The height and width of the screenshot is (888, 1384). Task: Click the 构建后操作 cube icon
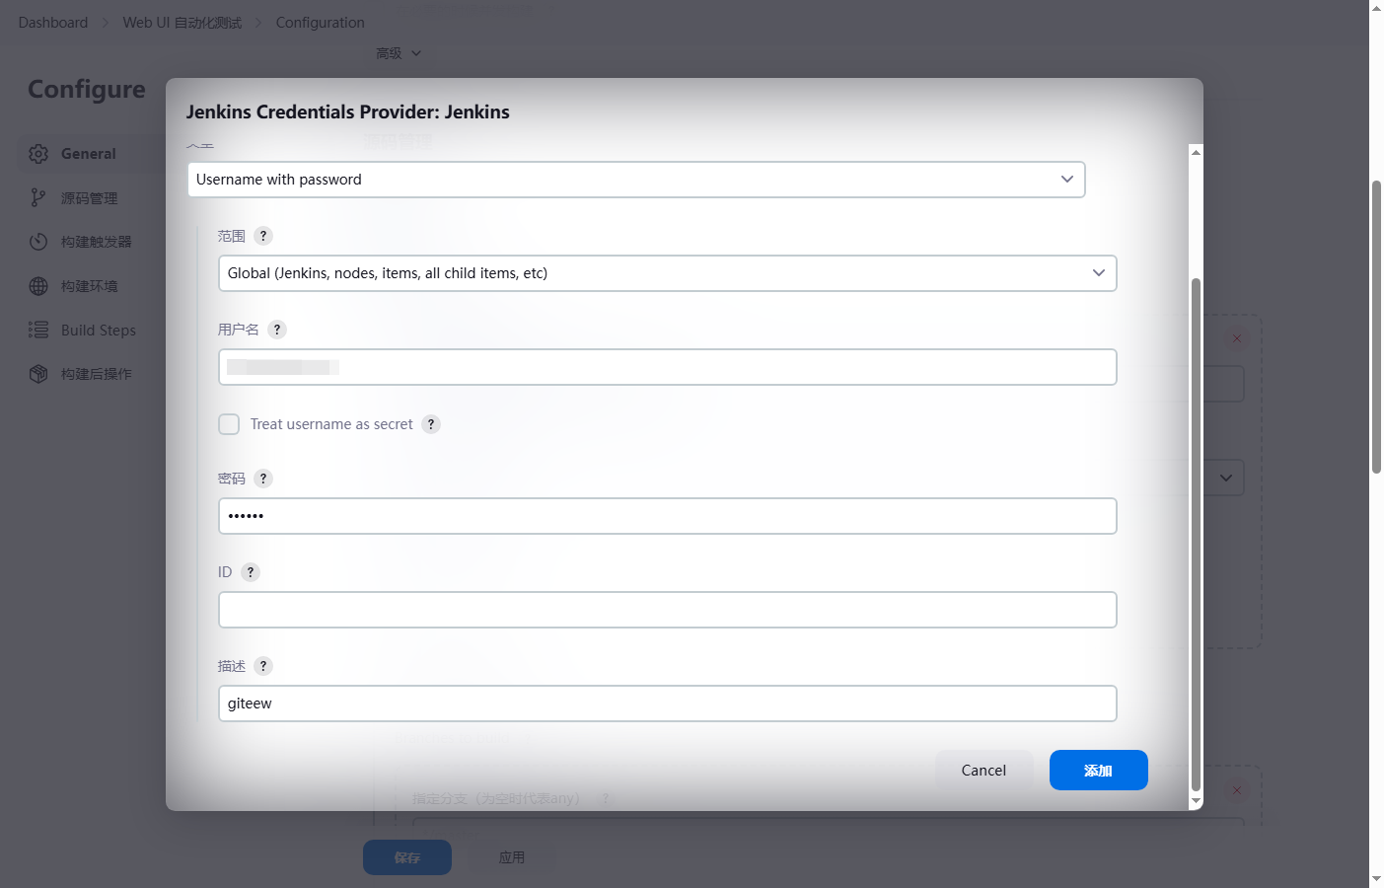point(38,374)
